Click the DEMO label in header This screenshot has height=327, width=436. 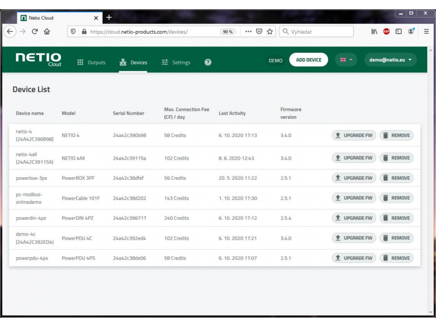276,60
